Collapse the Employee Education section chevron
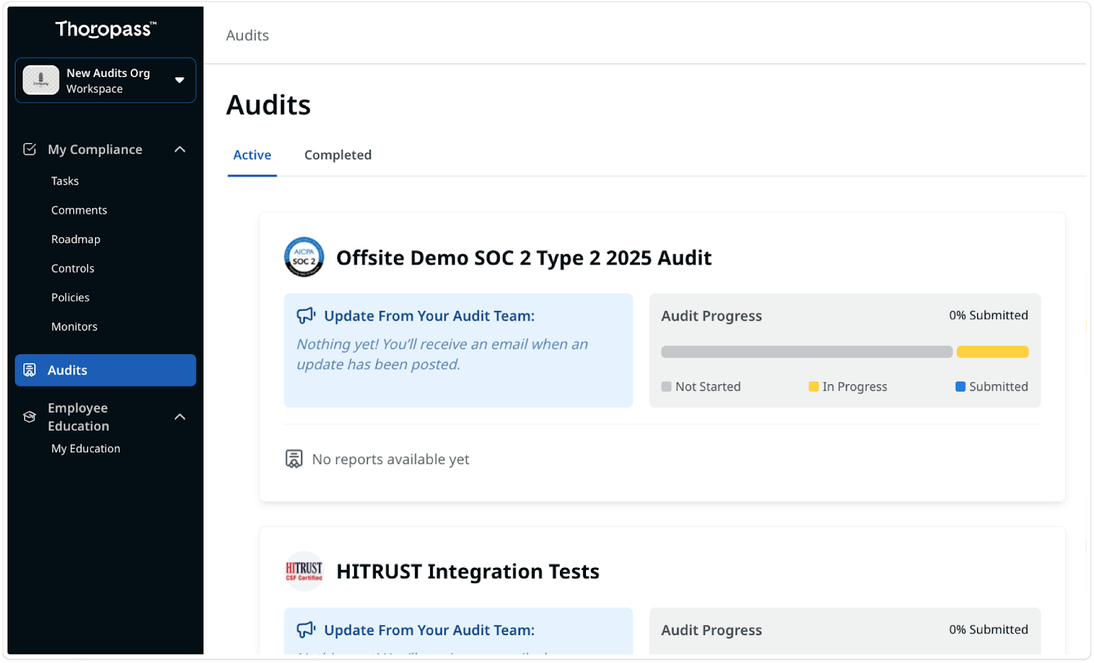Image resolution: width=1094 pixels, height=663 pixels. pos(180,417)
